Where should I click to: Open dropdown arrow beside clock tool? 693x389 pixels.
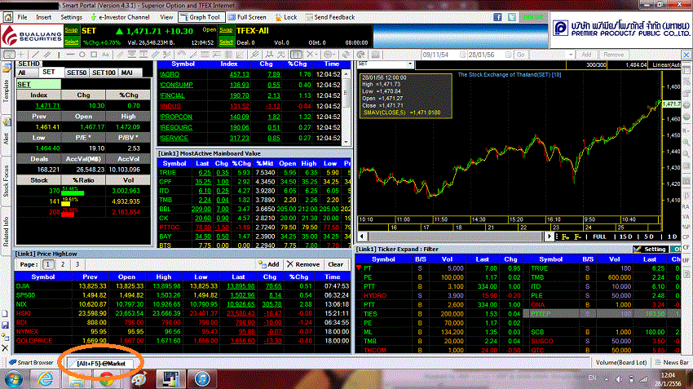(334, 55)
